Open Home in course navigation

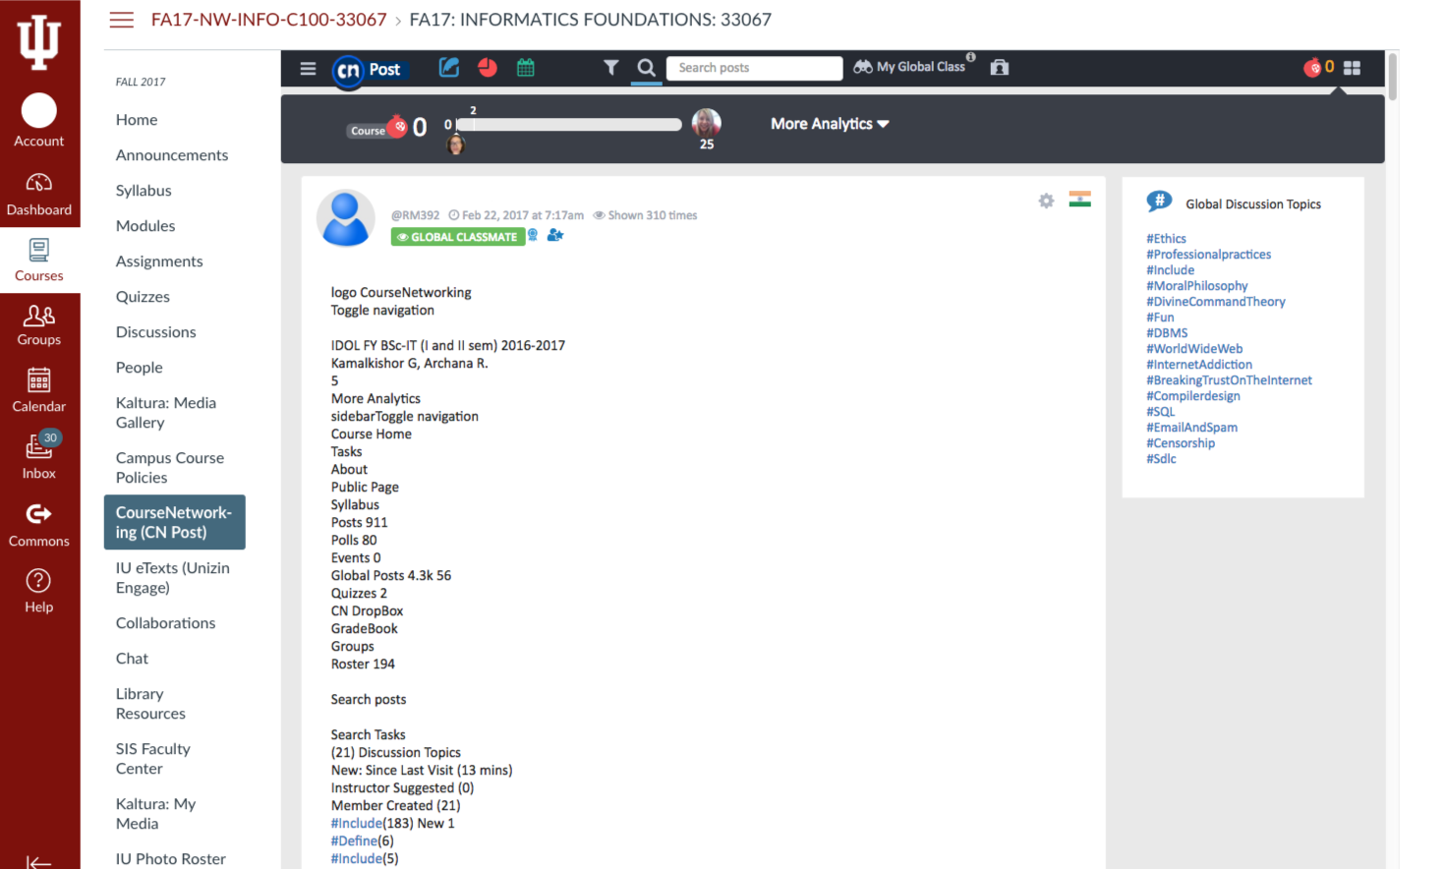137,120
